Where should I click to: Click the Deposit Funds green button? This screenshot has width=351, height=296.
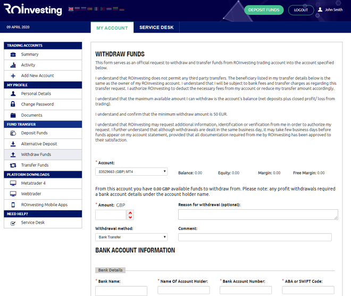[264, 10]
